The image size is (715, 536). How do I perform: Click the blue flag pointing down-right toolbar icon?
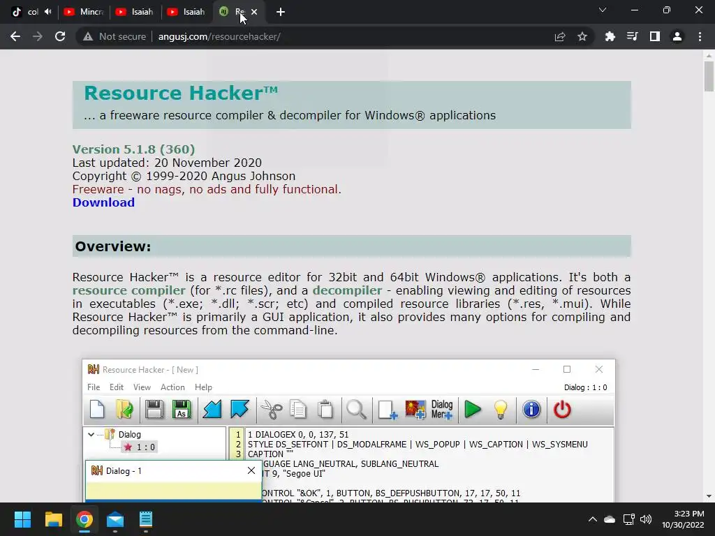click(x=239, y=409)
